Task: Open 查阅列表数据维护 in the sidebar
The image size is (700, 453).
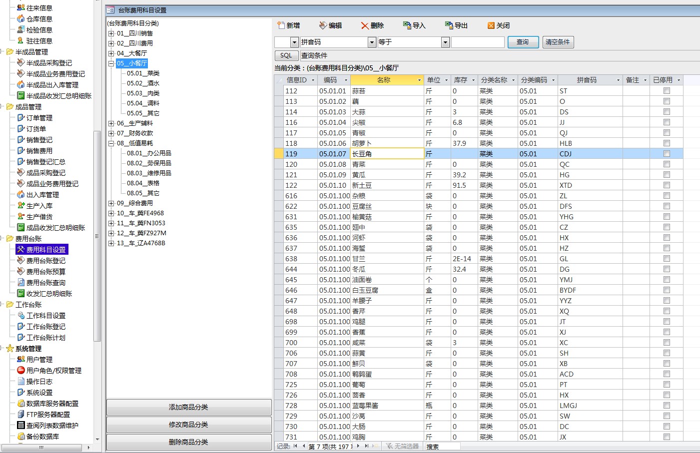Action: pos(52,426)
